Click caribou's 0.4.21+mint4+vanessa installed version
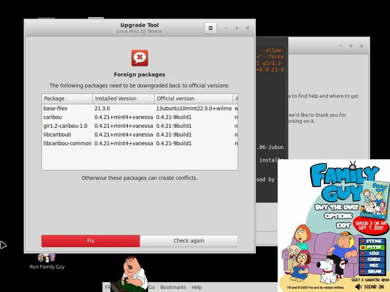Image resolution: width=390 pixels, height=292 pixels. pyautogui.click(x=124, y=117)
